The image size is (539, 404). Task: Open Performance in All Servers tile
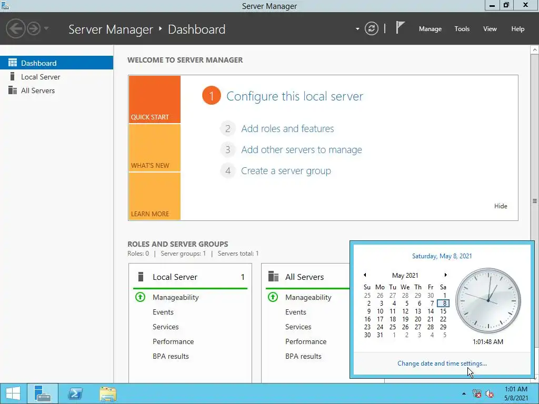(x=306, y=341)
